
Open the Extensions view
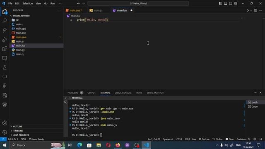point(5,49)
